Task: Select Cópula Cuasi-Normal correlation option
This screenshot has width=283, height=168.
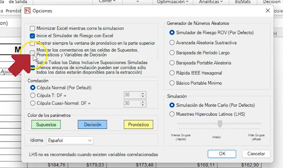Action: (32, 103)
